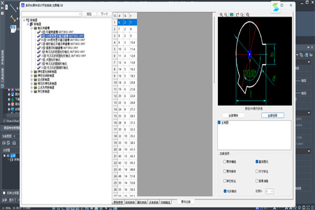Toggle the 主视图 checkbox in view list
This screenshot has height=210, width=315.
coord(219,123)
